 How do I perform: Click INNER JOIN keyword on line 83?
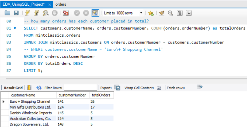pos(36,42)
